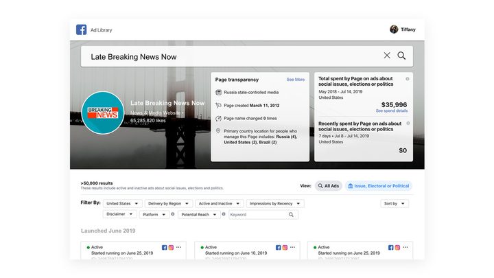Click the magnifying glass in the top search bar
Screen dimensions: 494x278
tap(402, 56)
